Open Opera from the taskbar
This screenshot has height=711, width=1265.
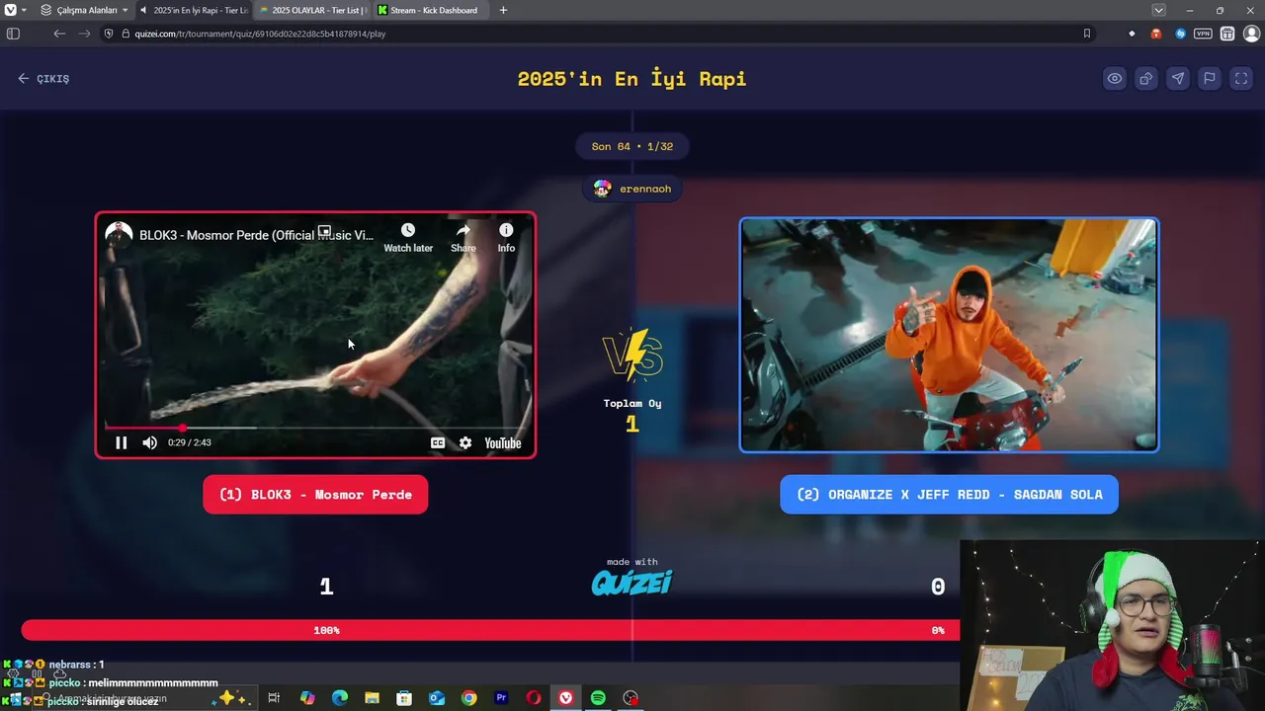(534, 698)
